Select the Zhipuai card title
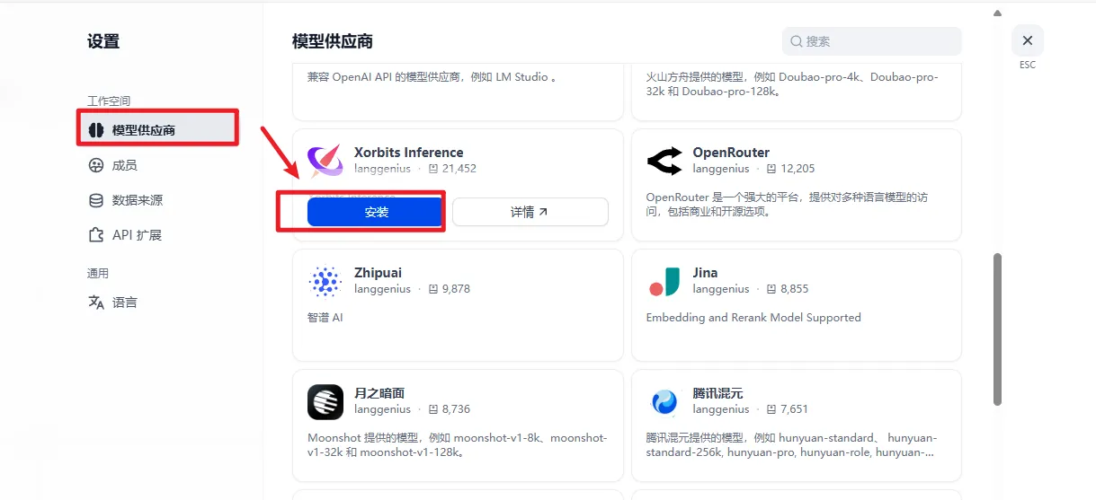This screenshot has height=500, width=1096. (x=379, y=273)
